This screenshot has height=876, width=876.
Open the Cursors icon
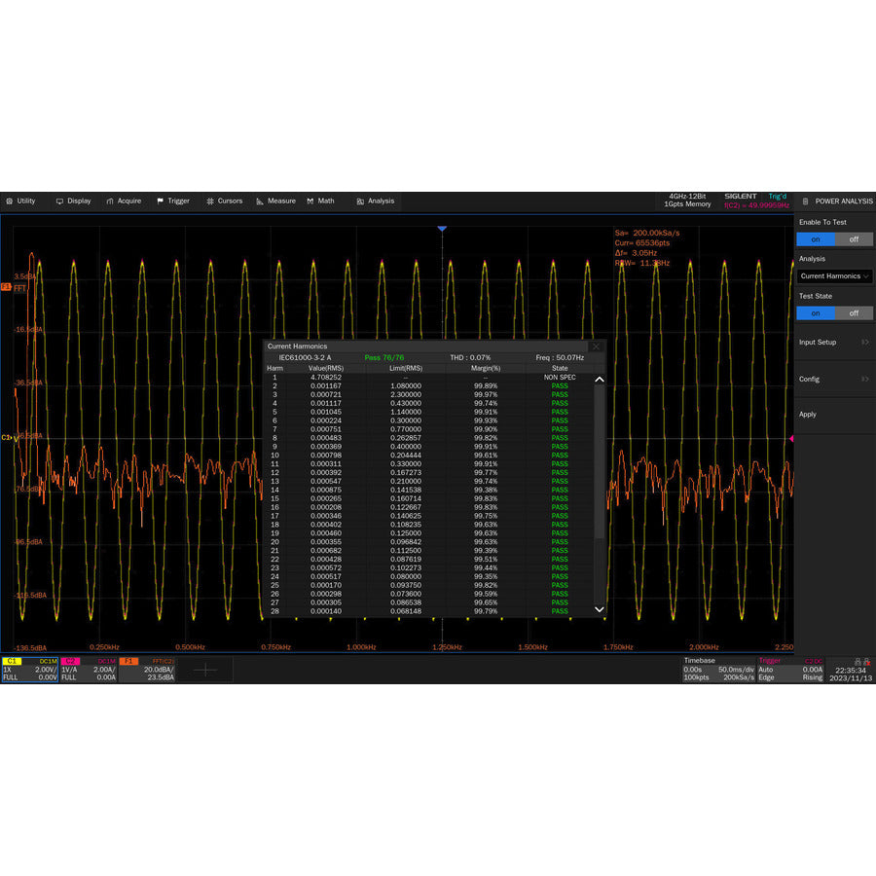[209, 201]
